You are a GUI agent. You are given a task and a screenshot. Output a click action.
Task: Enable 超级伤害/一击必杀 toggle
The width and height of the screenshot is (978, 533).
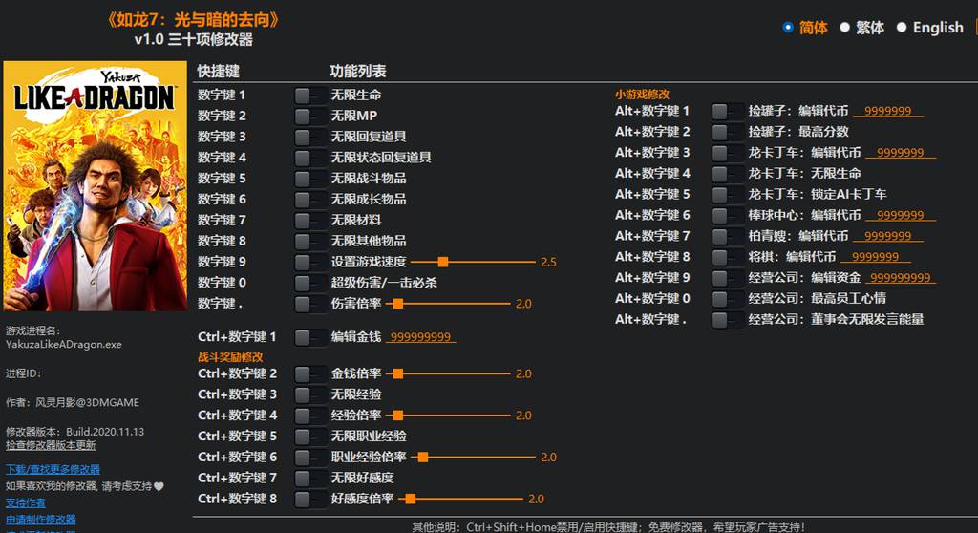310,283
